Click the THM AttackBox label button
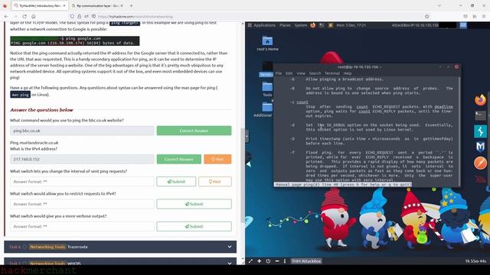Image resolution: width=490 pixels, height=275 pixels. (x=306, y=261)
